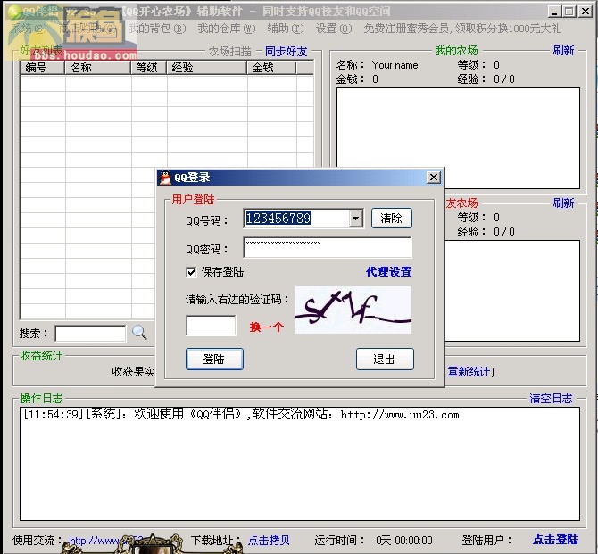The height and width of the screenshot is (554, 598).
Task: Click the 点击拷贝 download link
Action: [x=269, y=540]
